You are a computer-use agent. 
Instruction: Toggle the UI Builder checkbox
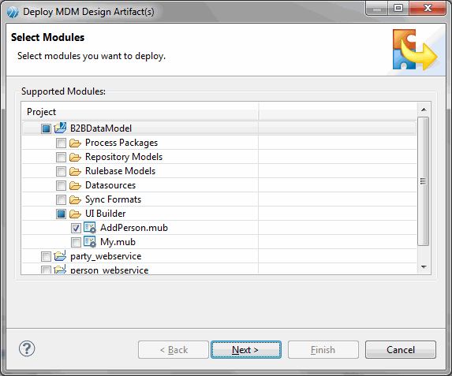(61, 214)
